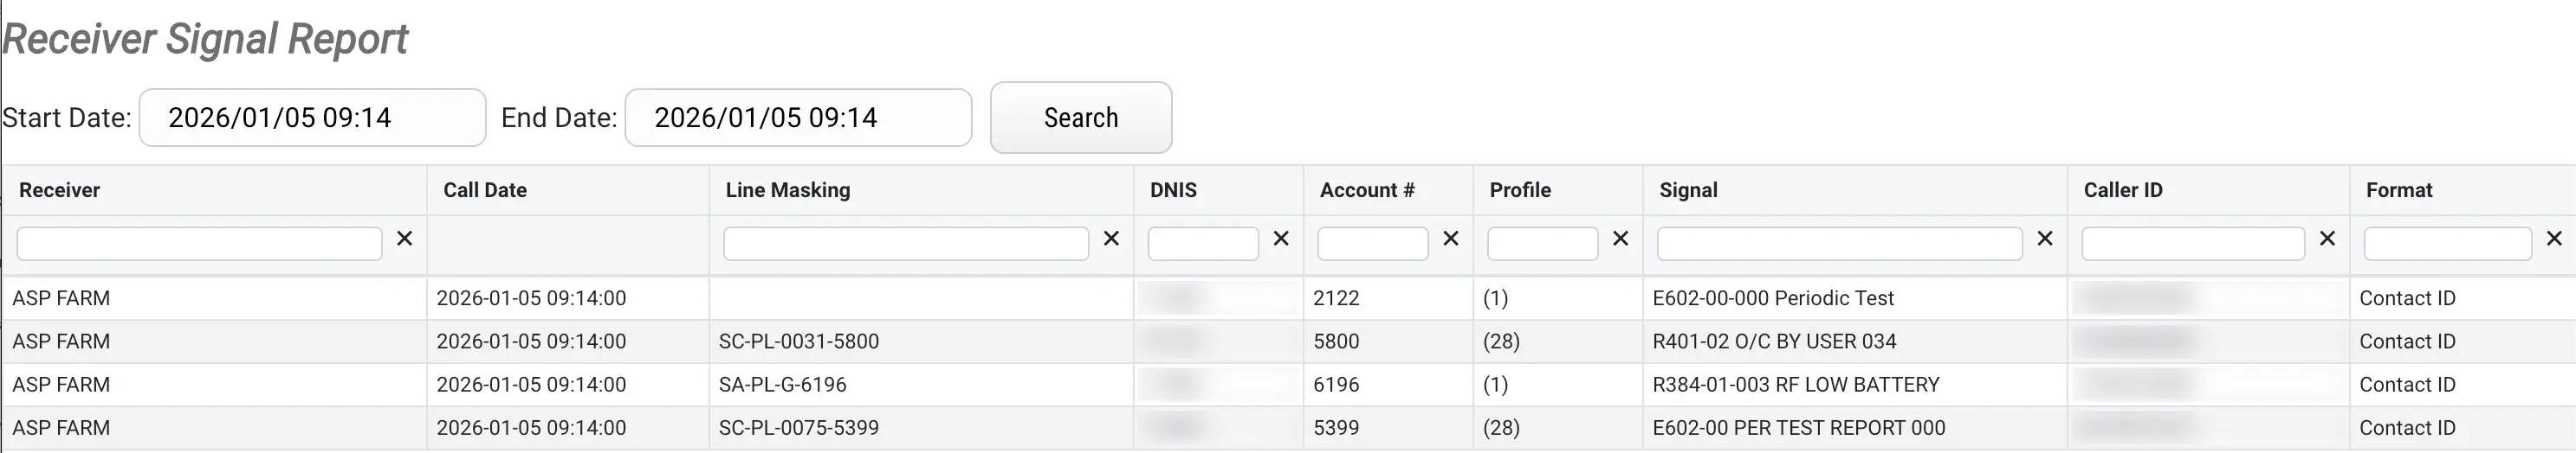Sort by Receiver column header
Screen dimensions: 2576x453
60,190
